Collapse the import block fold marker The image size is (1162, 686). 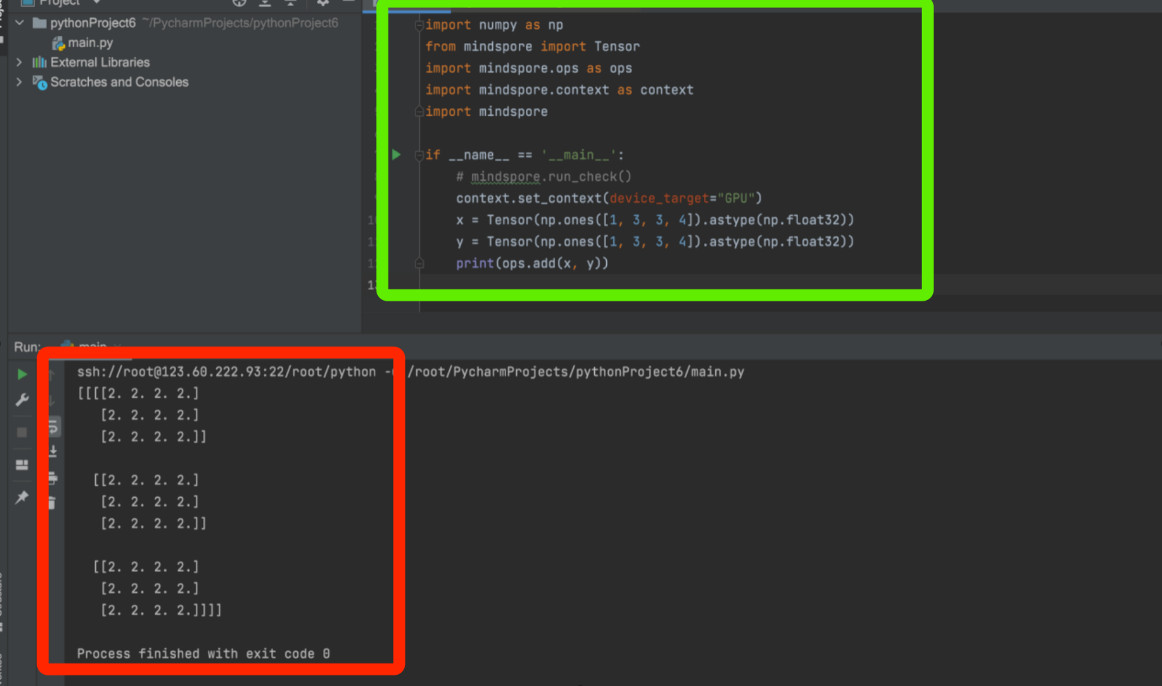(x=419, y=25)
